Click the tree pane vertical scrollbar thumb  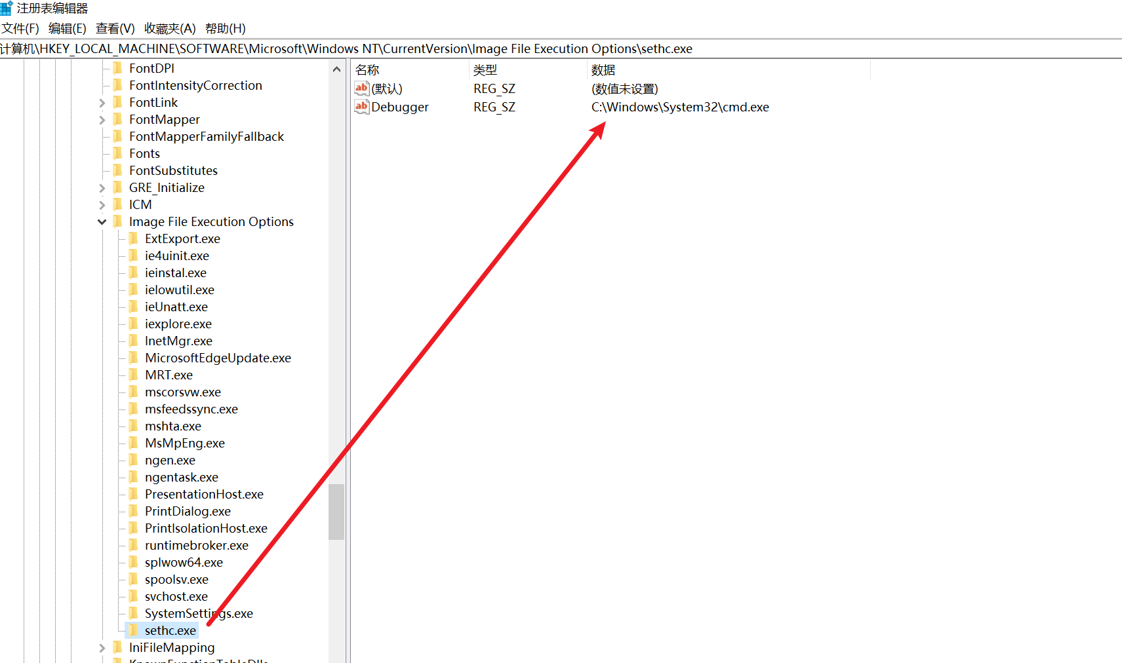pos(336,511)
